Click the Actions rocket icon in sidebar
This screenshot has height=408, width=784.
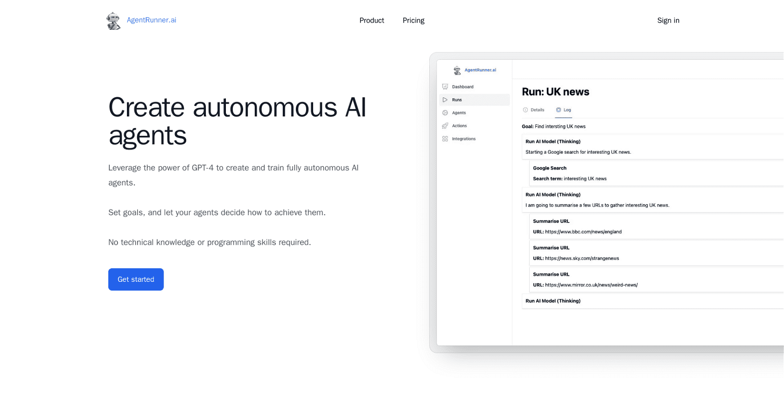pyautogui.click(x=445, y=126)
